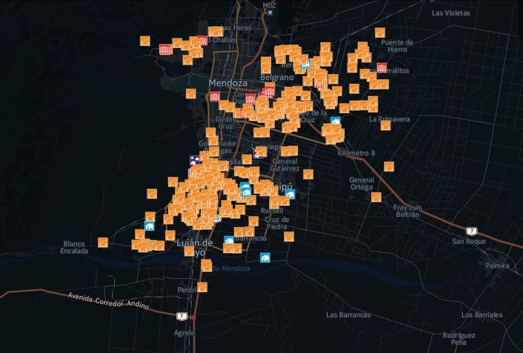Click the blue house marker right of Maipú
Screen dimensions: 523x353
(290, 194)
